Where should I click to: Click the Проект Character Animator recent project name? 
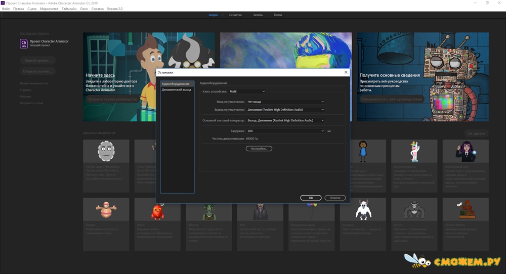point(49,41)
